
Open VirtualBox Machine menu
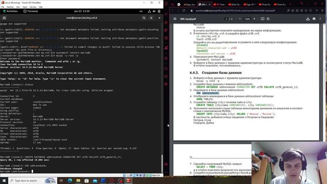pyautogui.click(x=10, y=7)
